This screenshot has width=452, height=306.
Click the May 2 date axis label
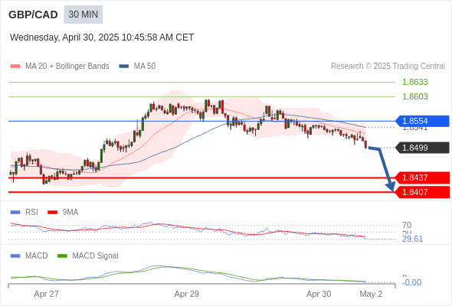click(x=371, y=294)
